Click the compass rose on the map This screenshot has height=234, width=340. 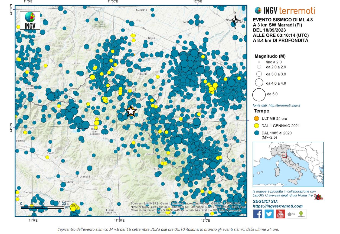tap(235, 20)
